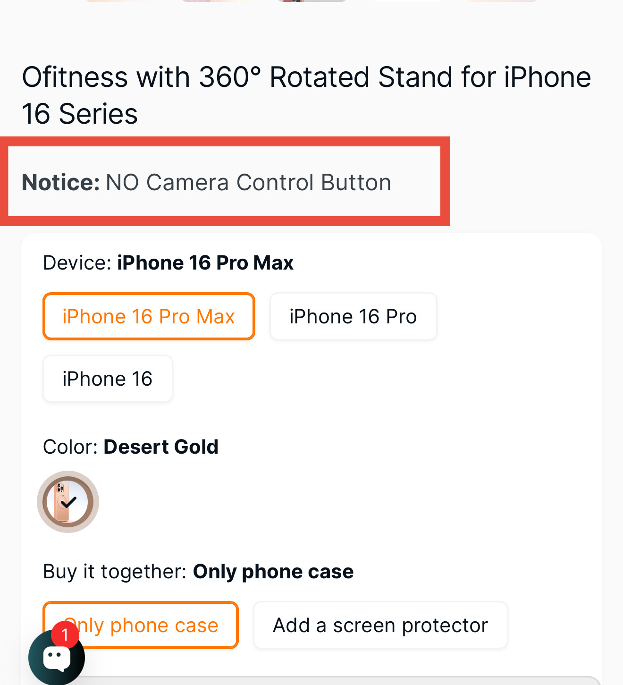Screen dimensions: 623x685
Task: Click the red chat notification badge
Action: tap(65, 634)
